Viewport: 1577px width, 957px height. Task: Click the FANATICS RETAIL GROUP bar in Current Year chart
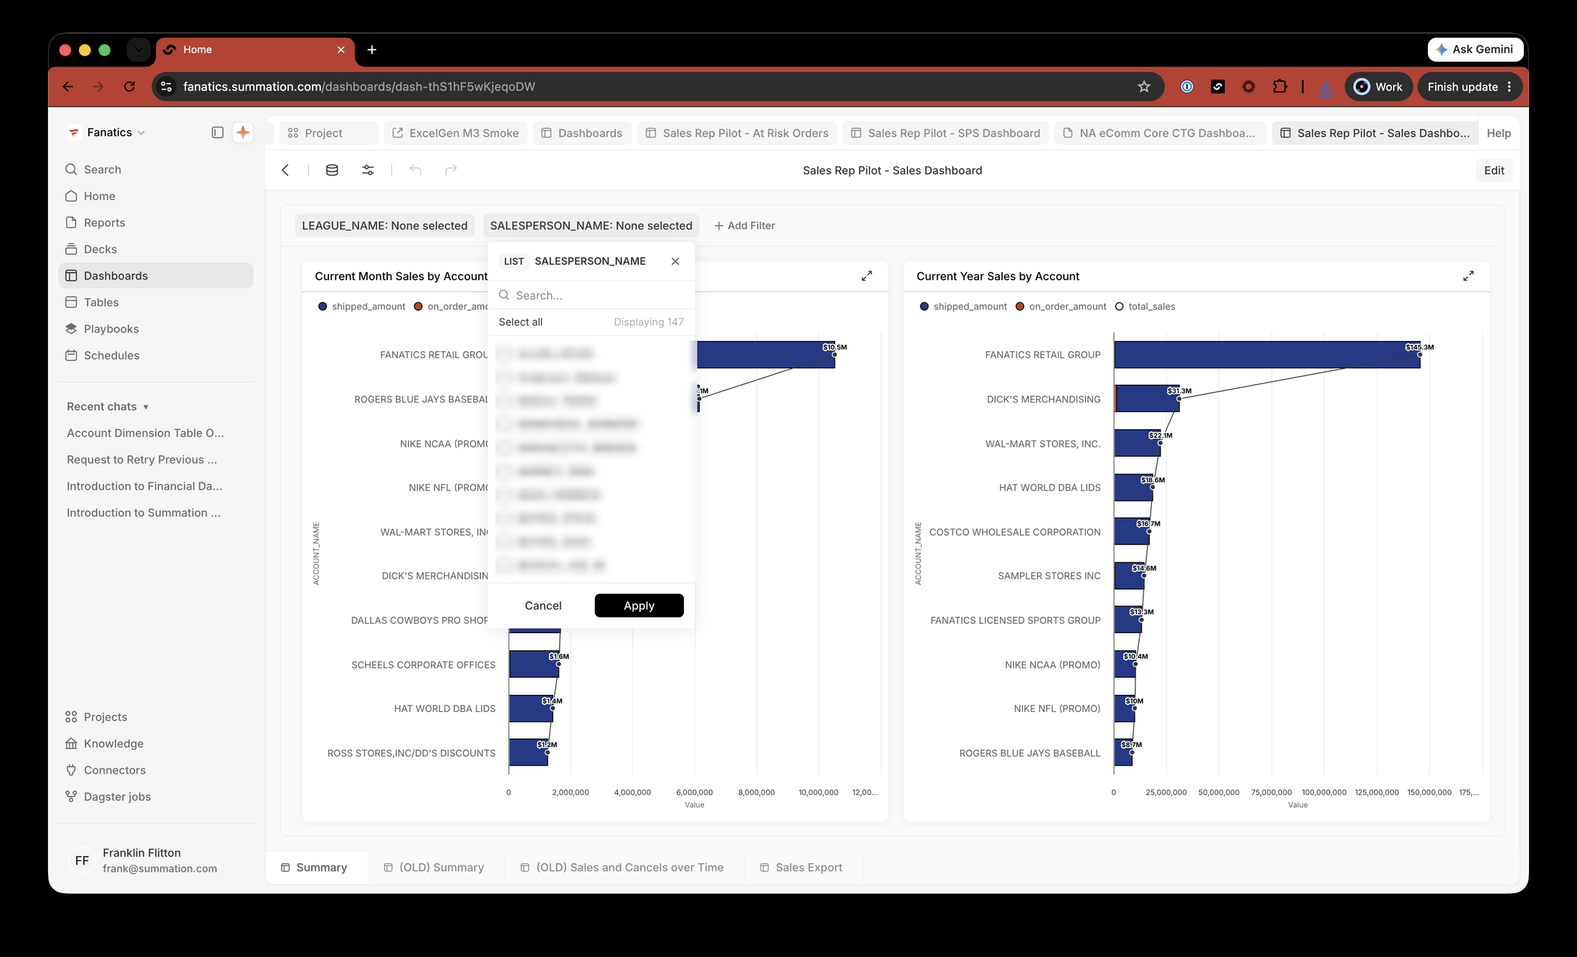pyautogui.click(x=1267, y=355)
